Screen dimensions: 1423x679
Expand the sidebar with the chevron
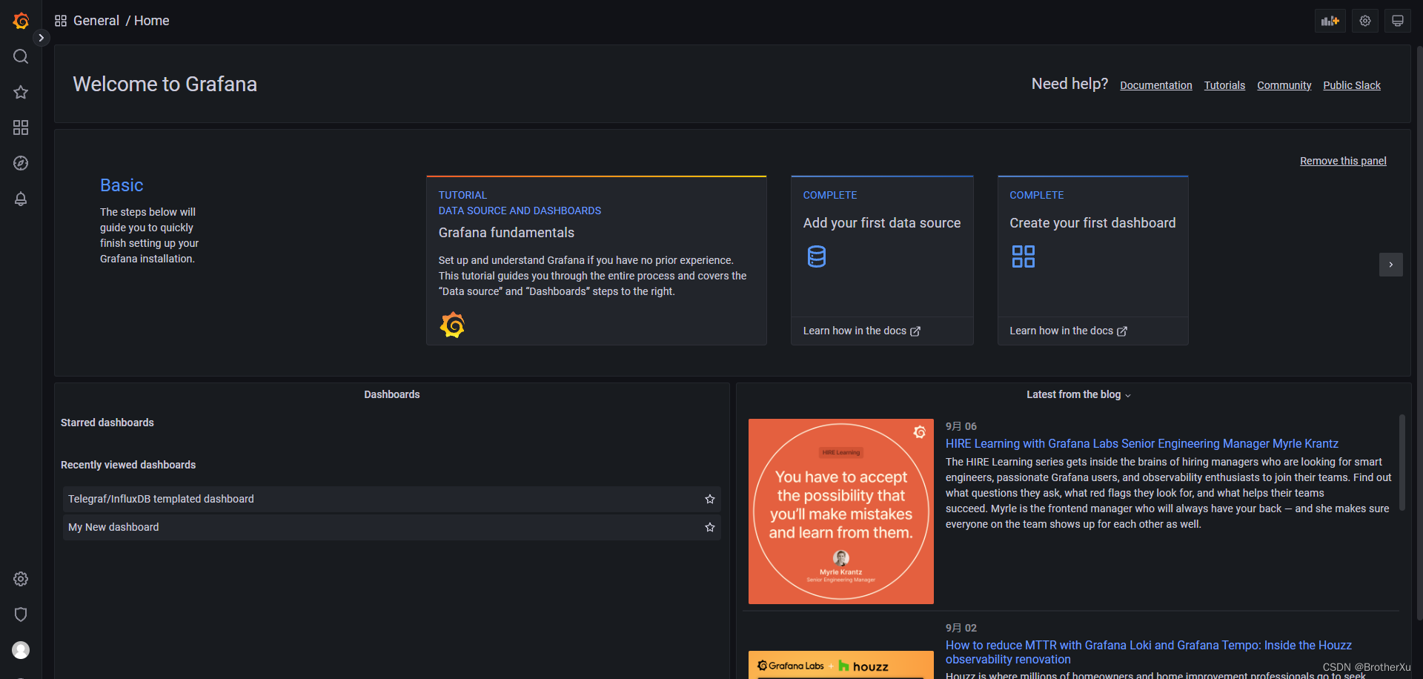coord(42,38)
